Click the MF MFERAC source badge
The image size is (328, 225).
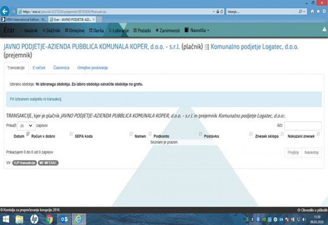pyautogui.click(x=48, y=163)
